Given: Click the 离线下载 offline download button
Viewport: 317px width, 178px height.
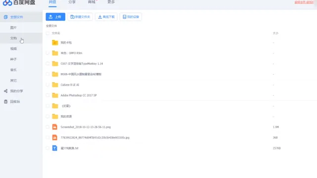Looking at the screenshot, I should (x=106, y=17).
